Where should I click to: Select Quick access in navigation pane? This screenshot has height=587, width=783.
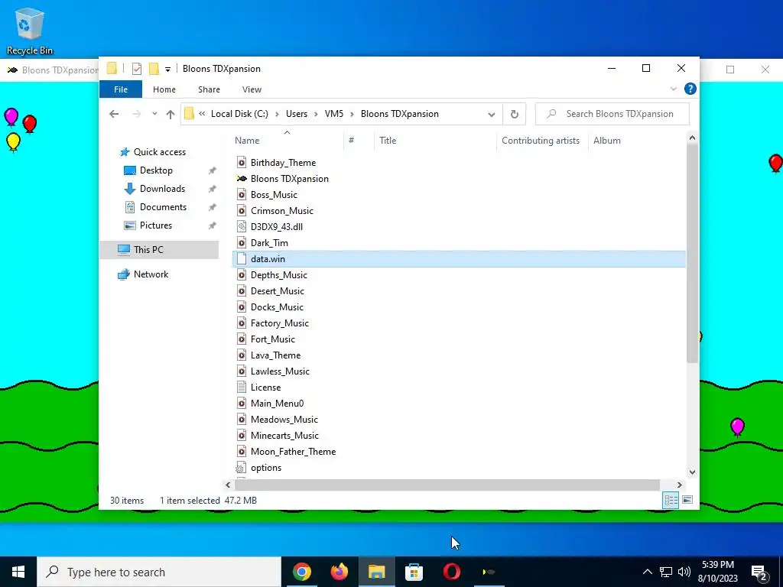pos(160,152)
